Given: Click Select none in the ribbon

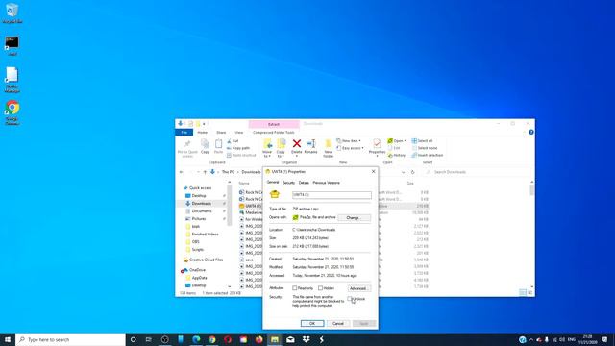Looking at the screenshot, I should click(x=425, y=148).
